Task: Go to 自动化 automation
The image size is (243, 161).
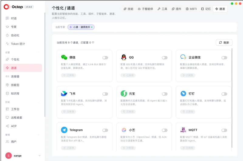Action: click(x=22, y=35)
